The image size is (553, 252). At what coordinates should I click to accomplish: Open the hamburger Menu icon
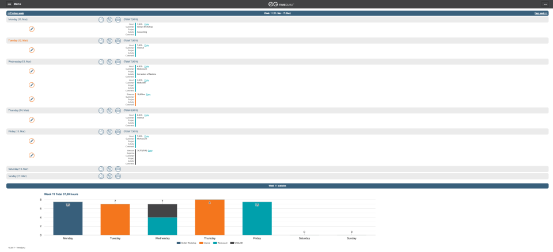(9, 4)
